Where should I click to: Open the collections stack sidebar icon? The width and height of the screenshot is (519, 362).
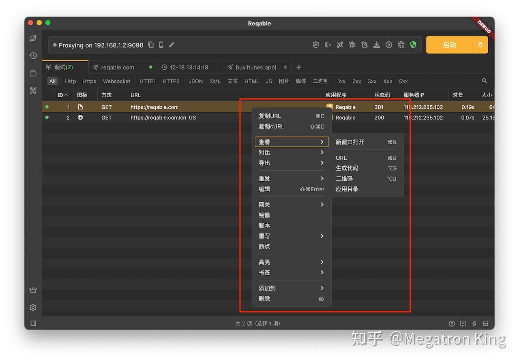[x=33, y=73]
